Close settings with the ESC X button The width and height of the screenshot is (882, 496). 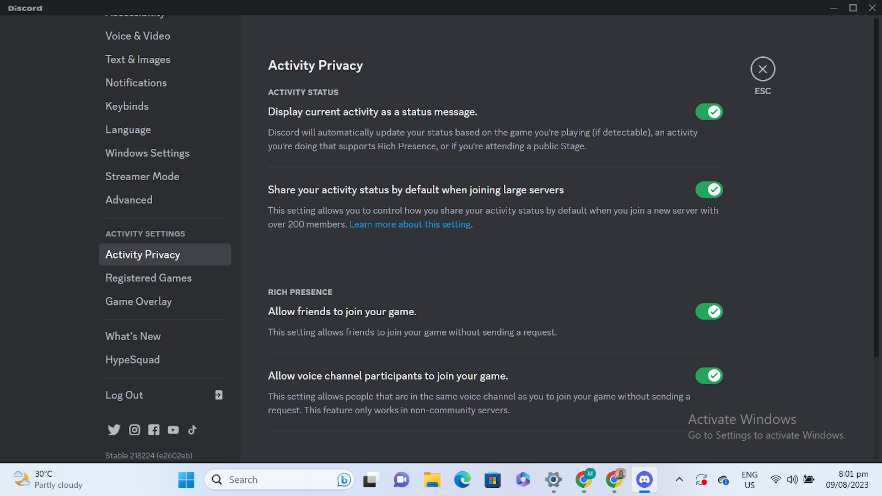coord(763,69)
